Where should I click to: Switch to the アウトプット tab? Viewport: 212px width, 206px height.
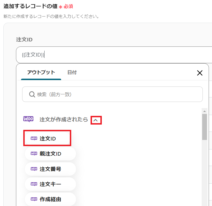(41, 72)
